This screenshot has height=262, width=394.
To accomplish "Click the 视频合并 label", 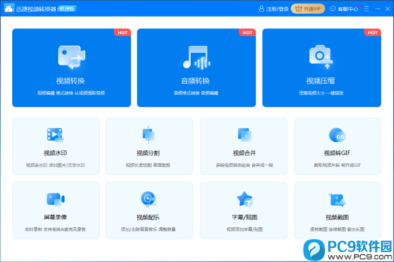I will click(244, 153).
